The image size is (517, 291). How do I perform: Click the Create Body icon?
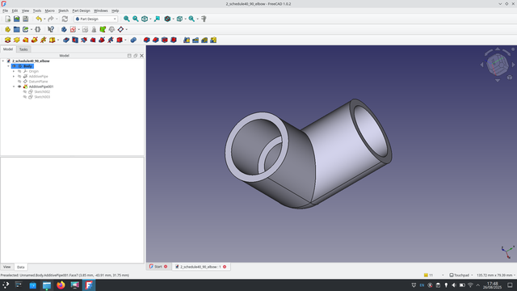64,29
